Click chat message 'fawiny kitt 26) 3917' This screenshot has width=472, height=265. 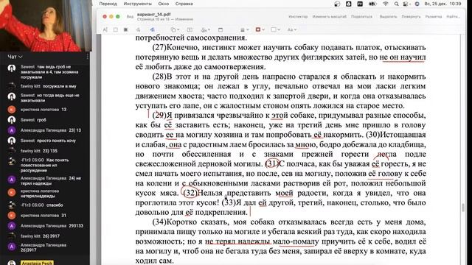coord(40,236)
